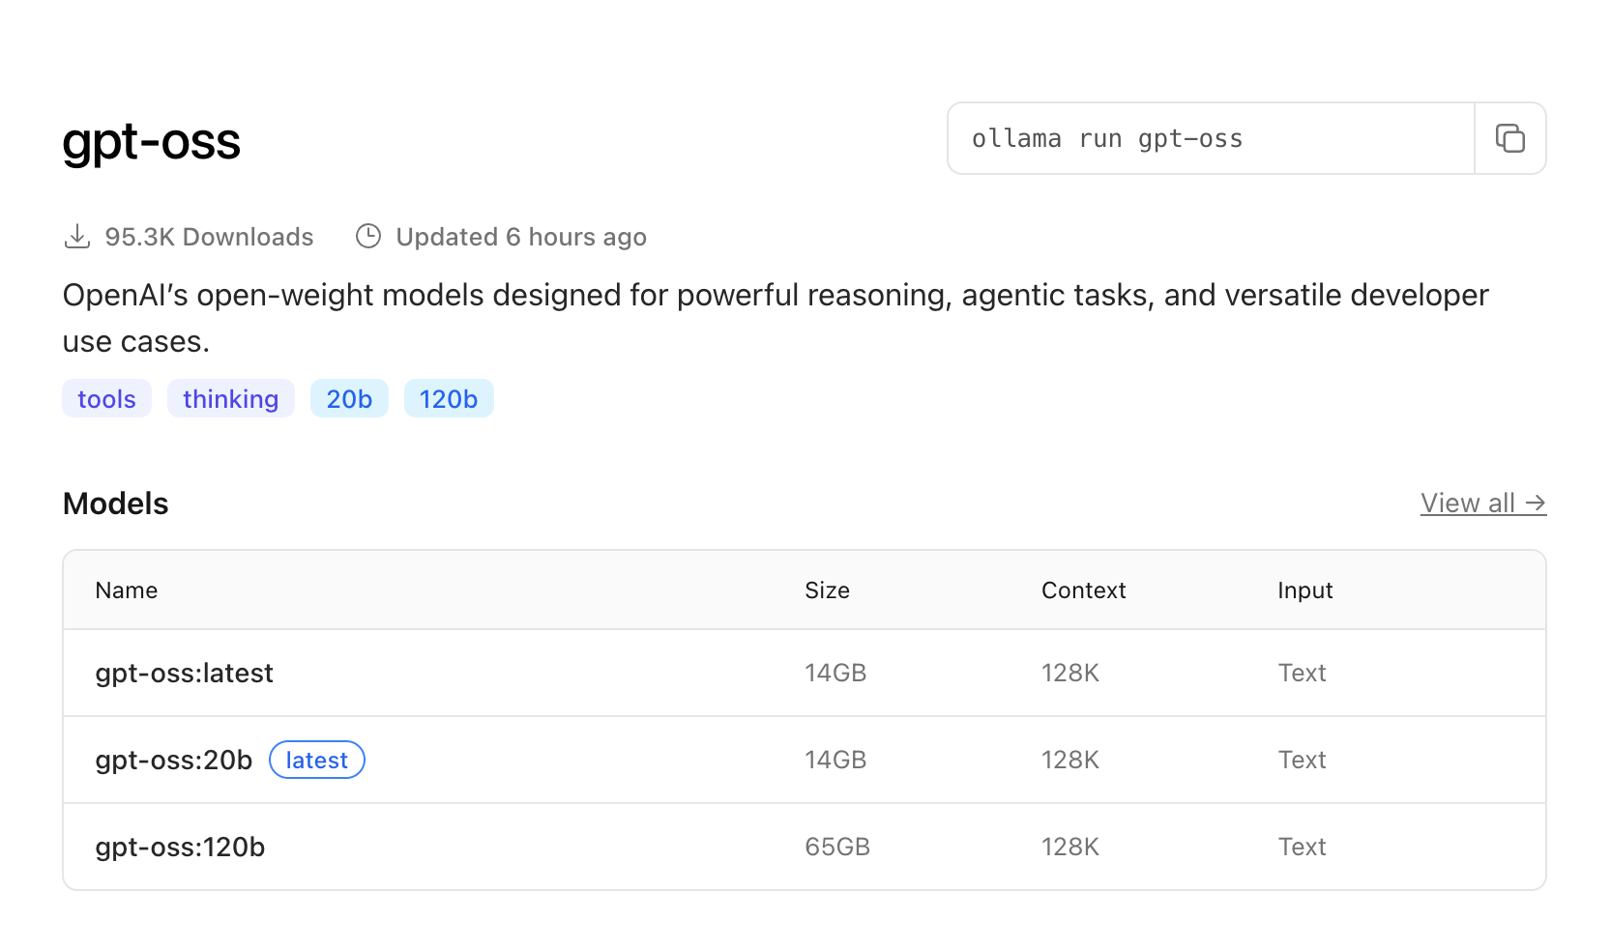The height and width of the screenshot is (949, 1611).
Task: Select the 120b tag
Action: click(449, 398)
